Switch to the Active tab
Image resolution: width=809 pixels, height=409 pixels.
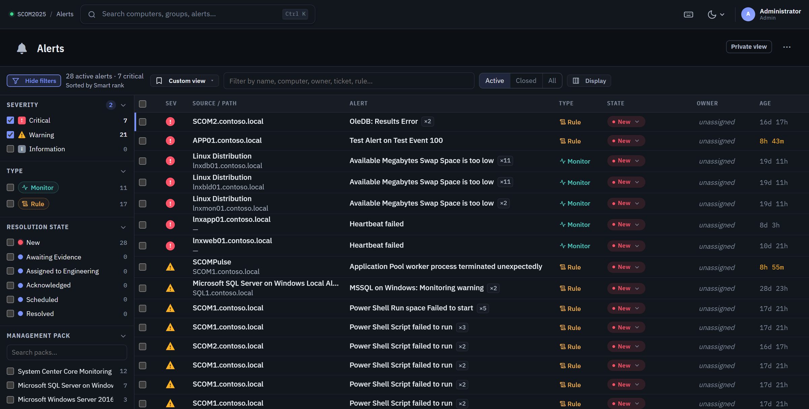click(x=495, y=81)
